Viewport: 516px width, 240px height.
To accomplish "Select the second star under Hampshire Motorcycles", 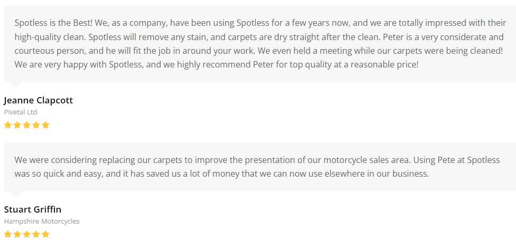I will point(17,234).
